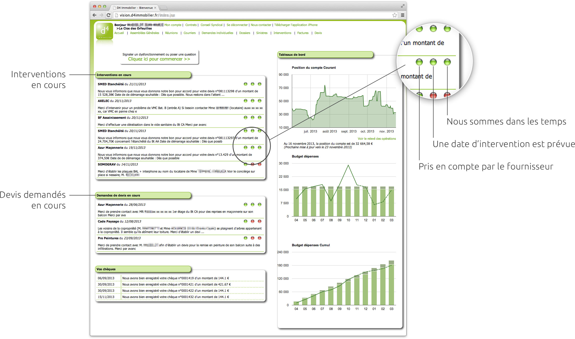Open Factures menu item
This screenshot has width=575, height=339.
[x=303, y=33]
